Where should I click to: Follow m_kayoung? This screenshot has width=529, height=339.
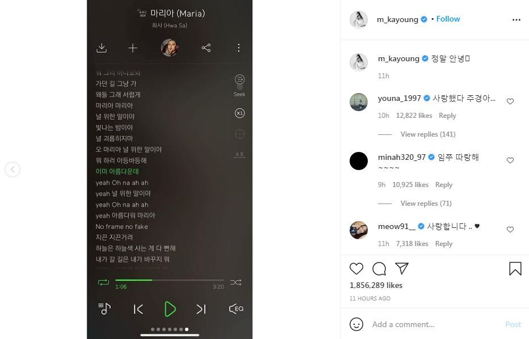[x=448, y=19]
